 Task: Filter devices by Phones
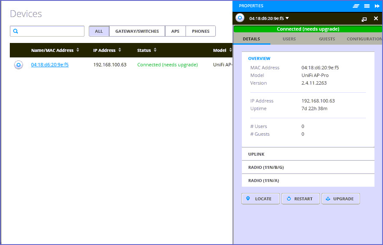tap(200, 31)
